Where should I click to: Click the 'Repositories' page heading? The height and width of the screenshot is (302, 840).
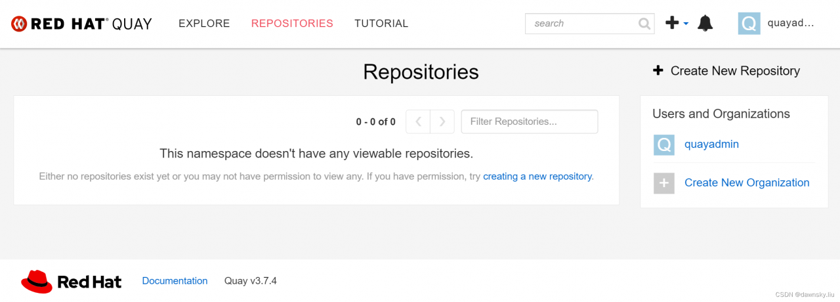[x=421, y=72]
